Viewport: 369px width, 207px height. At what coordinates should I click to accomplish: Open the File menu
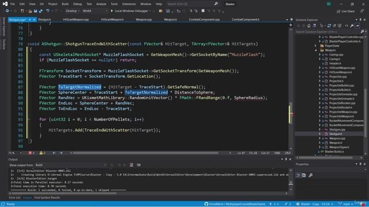click(x=13, y=4)
